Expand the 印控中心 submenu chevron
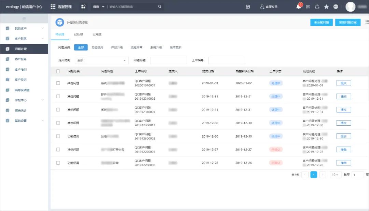Image resolution: width=369 pixels, height=211 pixels. 43,100
